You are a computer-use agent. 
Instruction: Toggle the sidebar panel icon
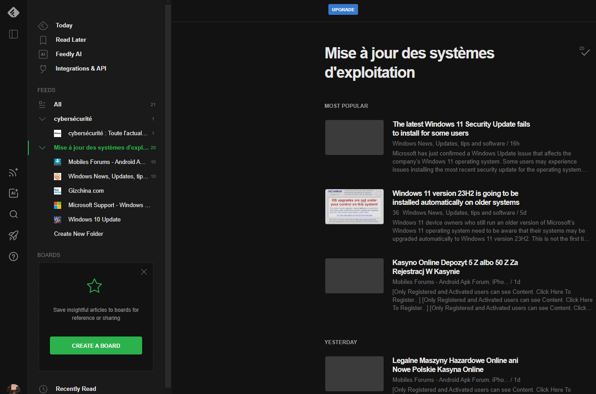pyautogui.click(x=13, y=34)
